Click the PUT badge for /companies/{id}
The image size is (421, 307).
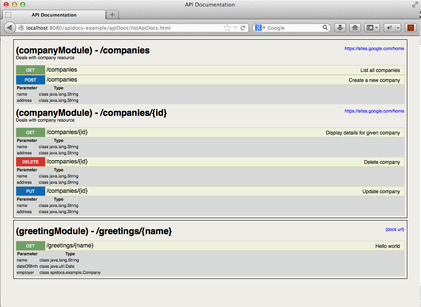point(30,191)
